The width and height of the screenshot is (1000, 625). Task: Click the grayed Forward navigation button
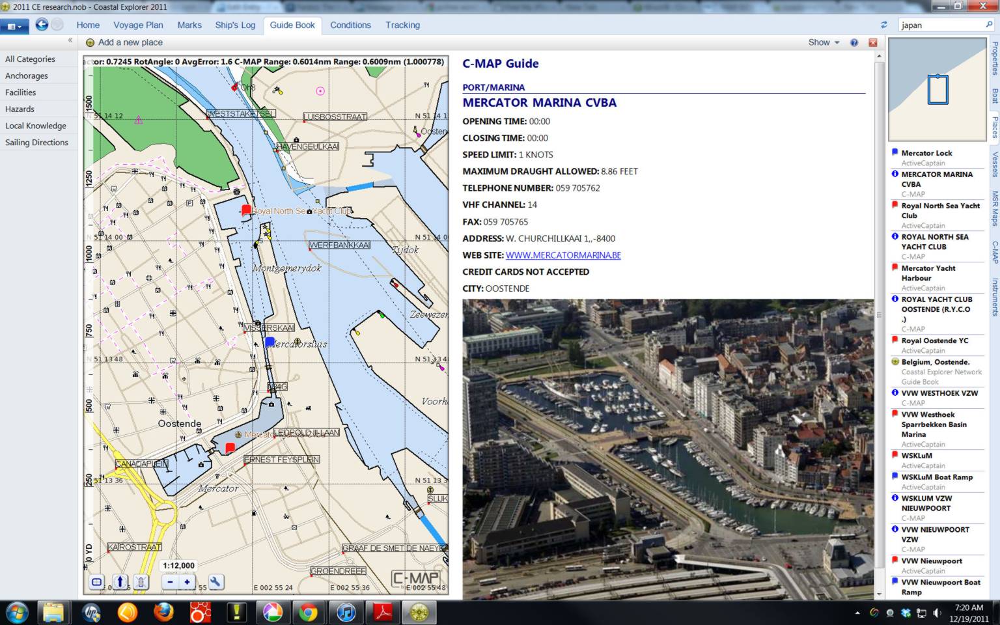point(57,25)
